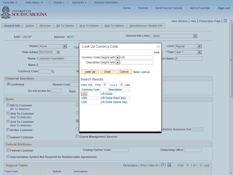Select USD currency code link

(84, 94)
